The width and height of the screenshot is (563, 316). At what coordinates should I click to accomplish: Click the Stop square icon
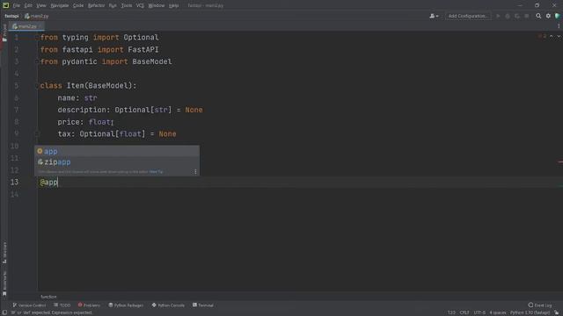(527, 16)
